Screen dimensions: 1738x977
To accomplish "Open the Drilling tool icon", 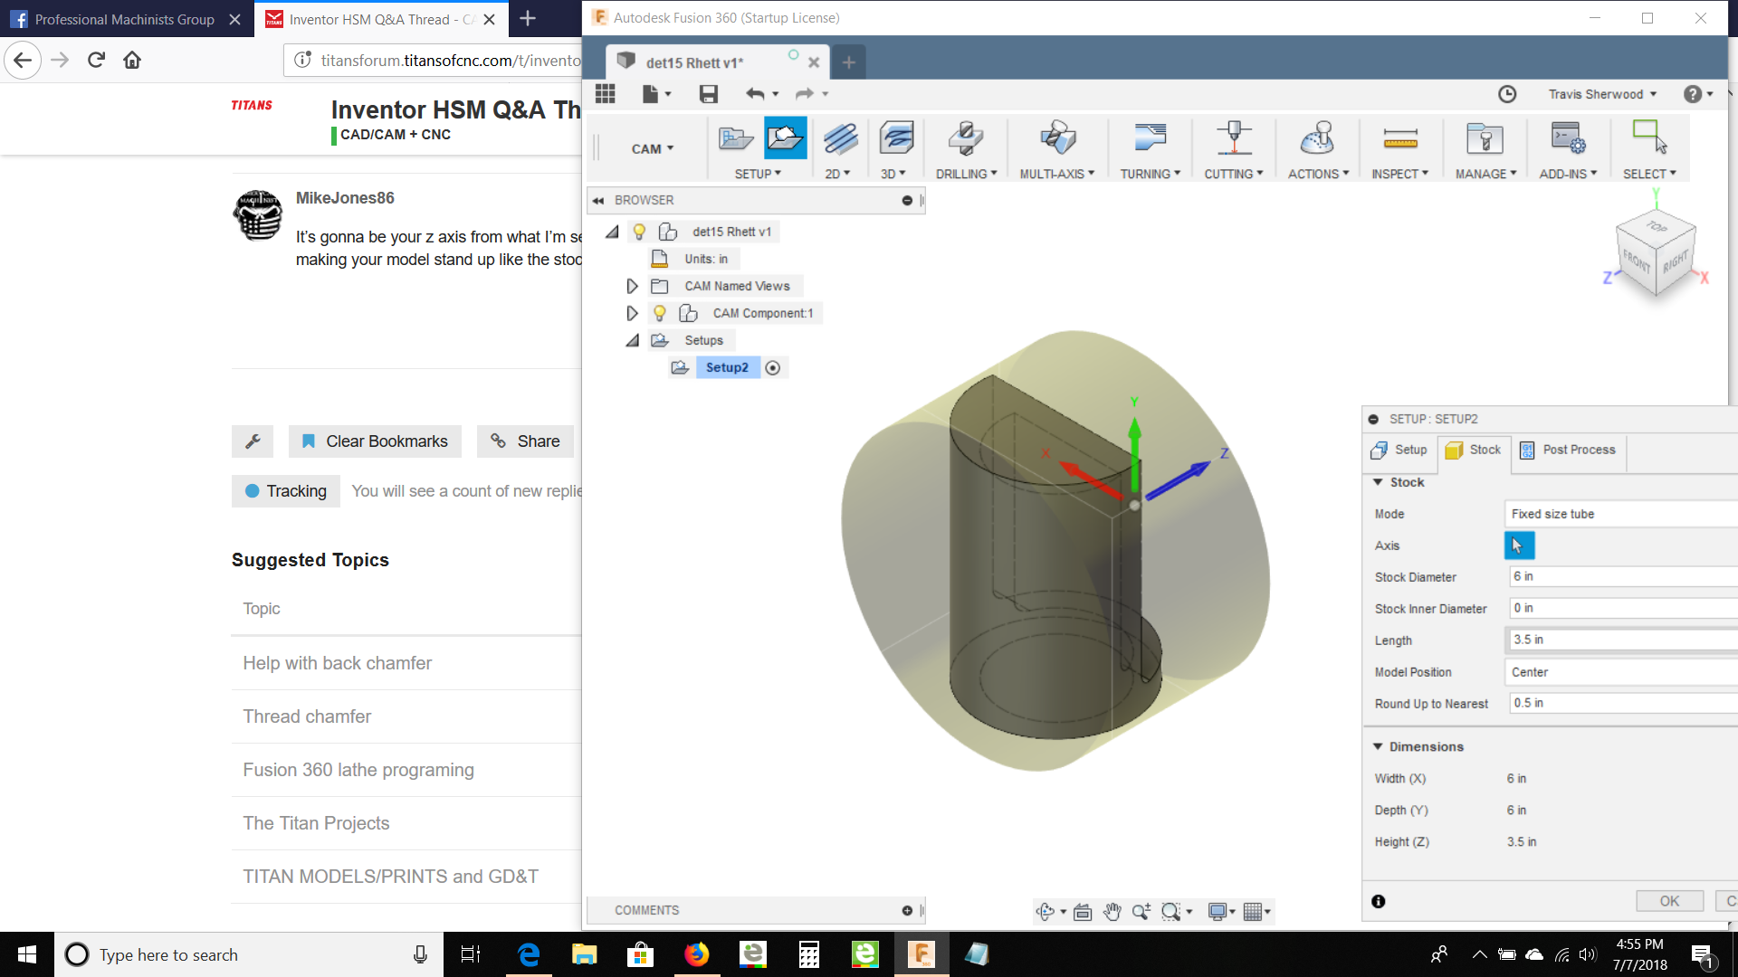I will (965, 138).
